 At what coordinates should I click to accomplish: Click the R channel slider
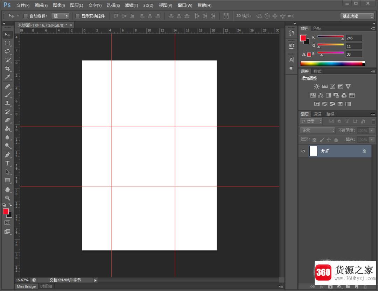point(330,37)
